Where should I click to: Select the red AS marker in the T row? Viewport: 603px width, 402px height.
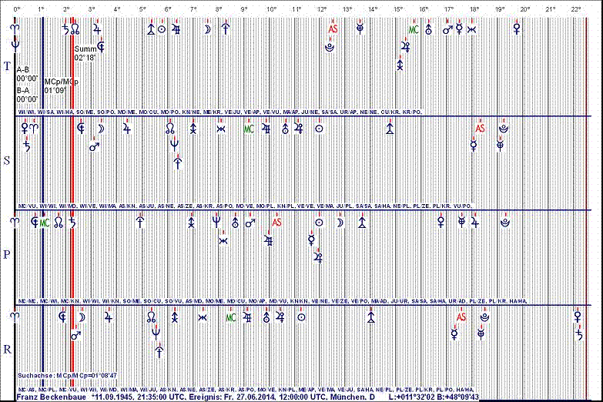333,29
